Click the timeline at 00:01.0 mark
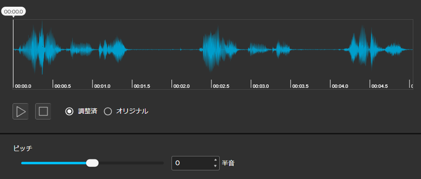 102,86
